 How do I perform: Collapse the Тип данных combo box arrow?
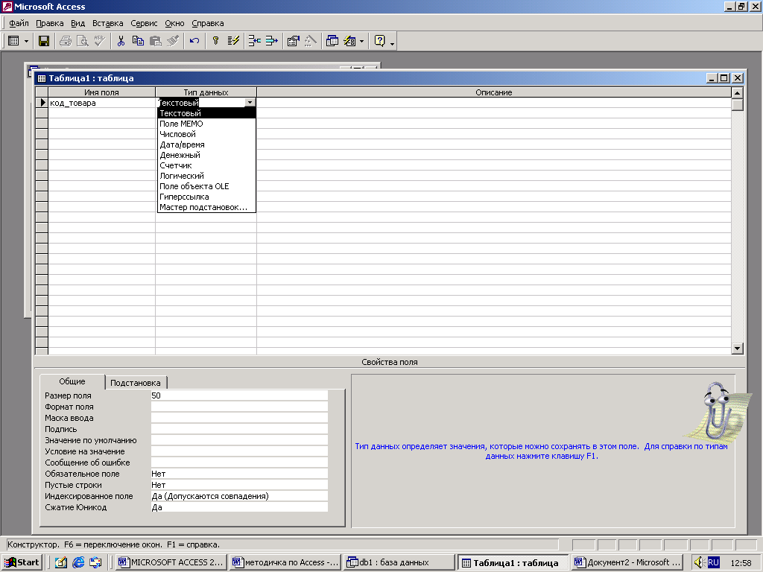(250, 103)
